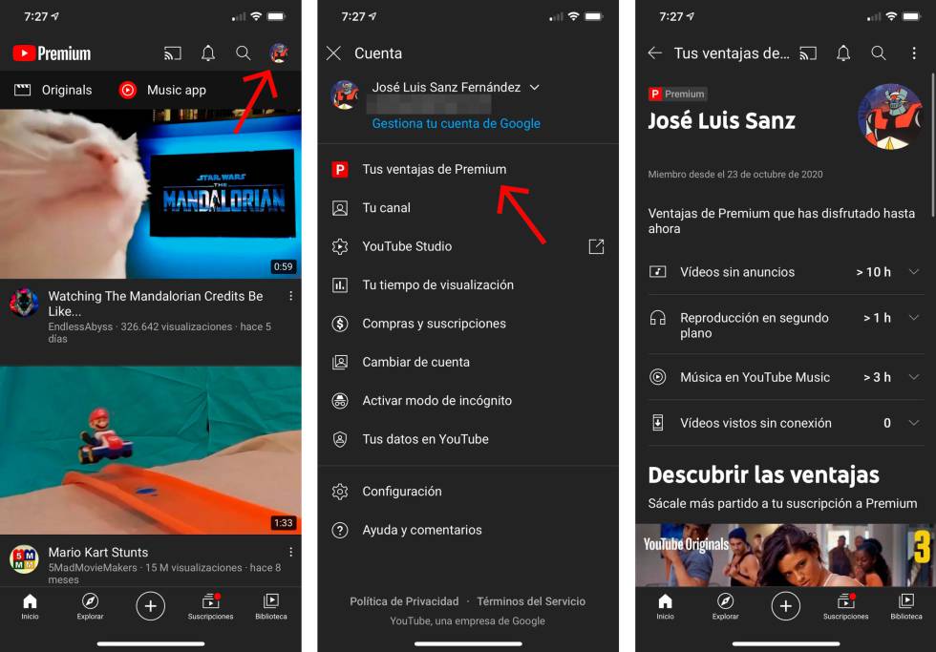Open Mario Kart Stunts video title
This screenshot has height=652, width=936.
coord(97,553)
